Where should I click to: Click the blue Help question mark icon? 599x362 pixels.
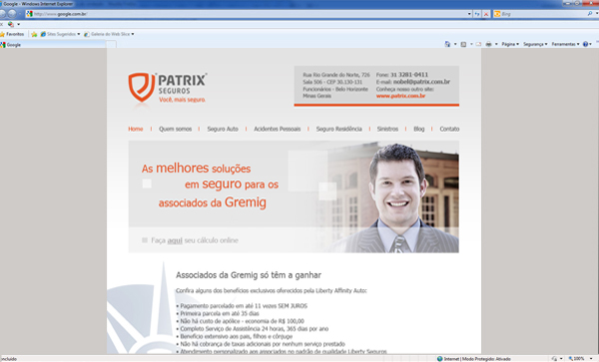pyautogui.click(x=585, y=44)
